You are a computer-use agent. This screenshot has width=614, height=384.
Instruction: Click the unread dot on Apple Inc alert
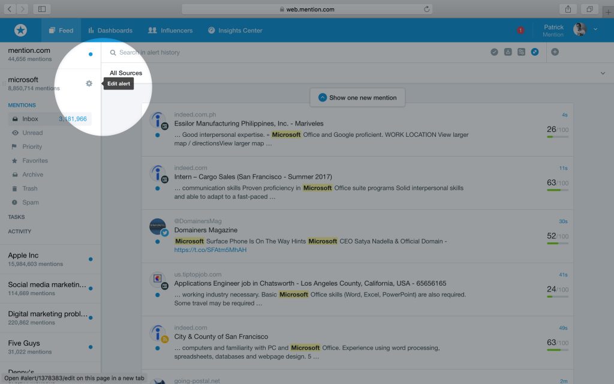[x=91, y=259]
